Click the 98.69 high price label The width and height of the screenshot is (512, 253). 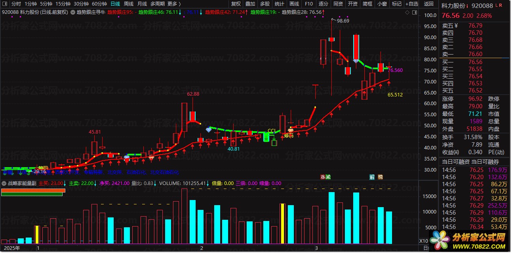[x=343, y=21]
